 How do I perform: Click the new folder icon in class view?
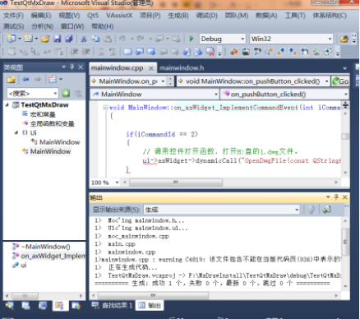point(11,80)
